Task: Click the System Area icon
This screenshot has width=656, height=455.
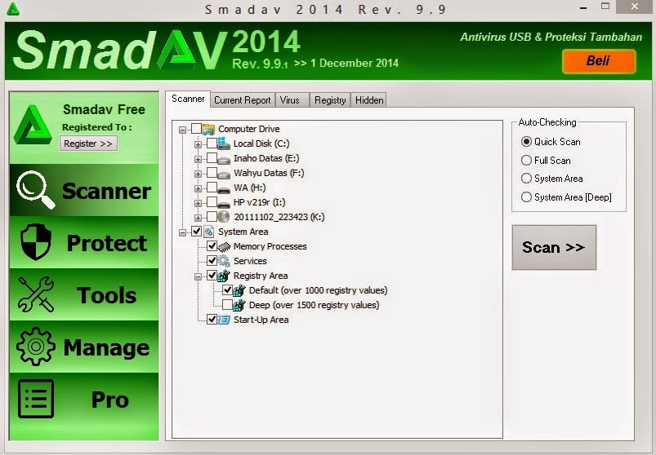Action: [208, 232]
